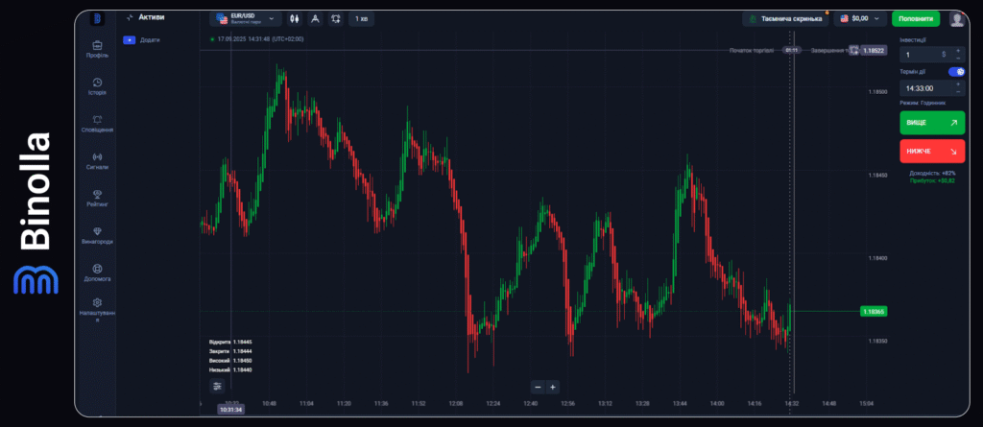Open the Рейтинг leaderboard
Image resolution: width=983 pixels, height=427 pixels.
[96, 198]
